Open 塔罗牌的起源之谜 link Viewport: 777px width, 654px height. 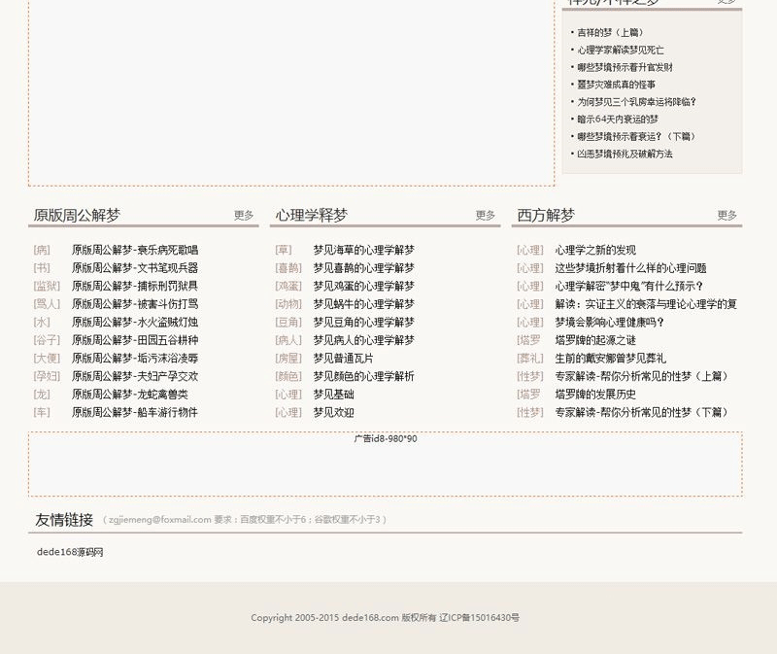(x=595, y=340)
